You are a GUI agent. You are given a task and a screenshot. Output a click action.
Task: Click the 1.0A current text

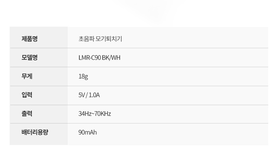(94, 95)
